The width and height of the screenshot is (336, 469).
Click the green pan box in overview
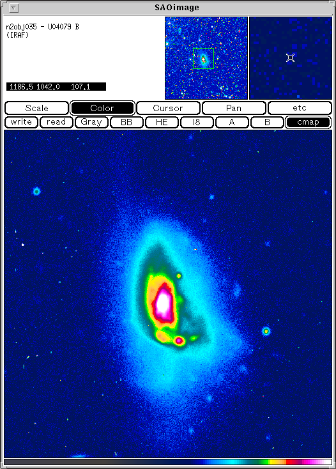click(203, 58)
